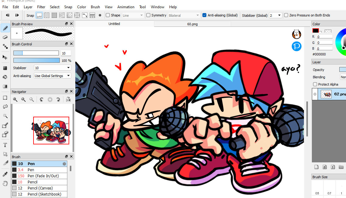Click the undo previous-step arrow
Screen dimensions: 346x198
pos(8,15)
